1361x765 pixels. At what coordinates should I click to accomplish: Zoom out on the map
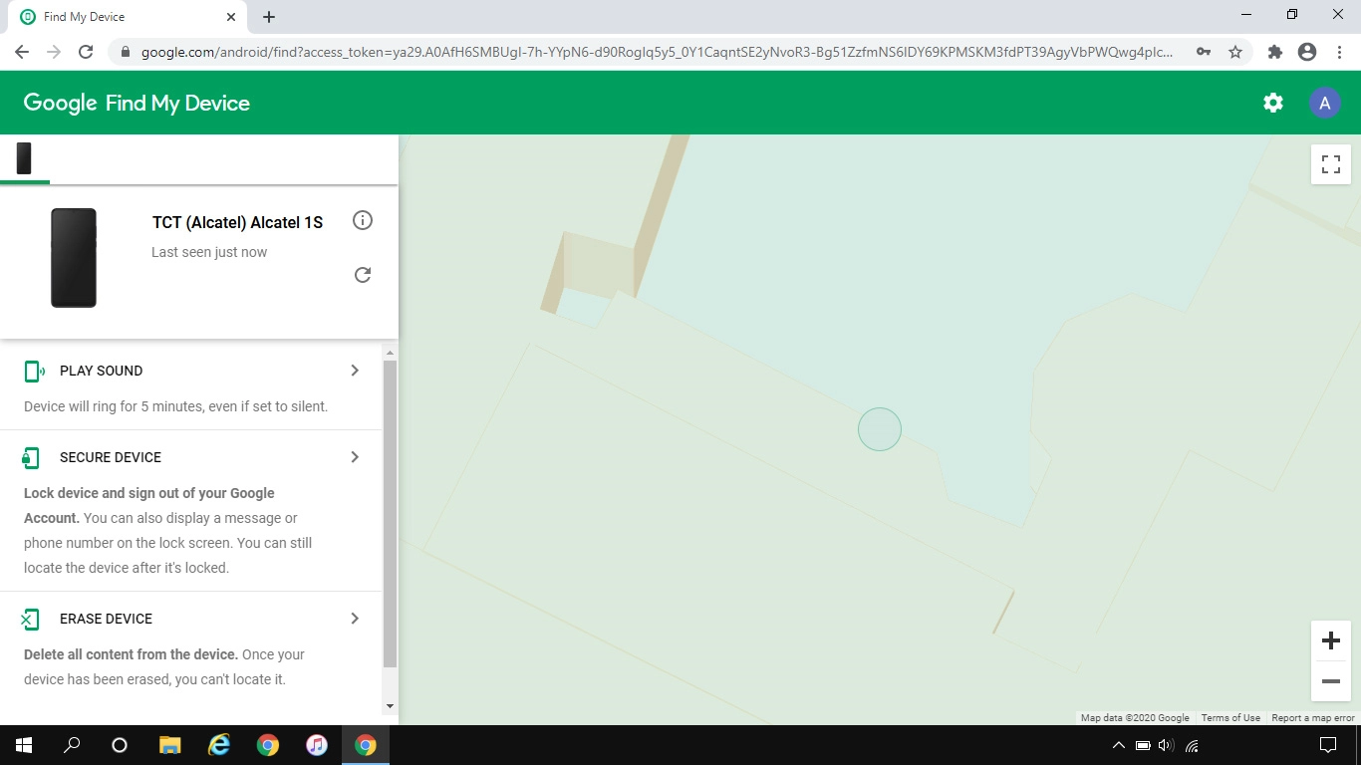click(1330, 681)
